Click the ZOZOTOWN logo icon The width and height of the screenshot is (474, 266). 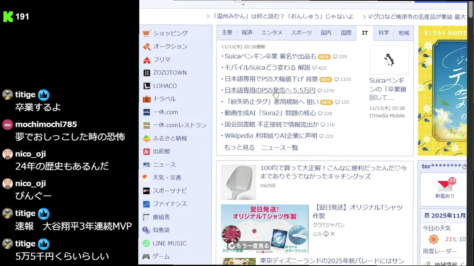click(147, 73)
